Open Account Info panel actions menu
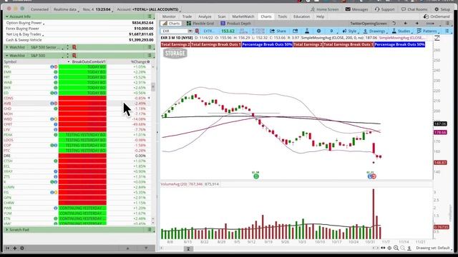The image size is (458, 257). tap(150, 16)
